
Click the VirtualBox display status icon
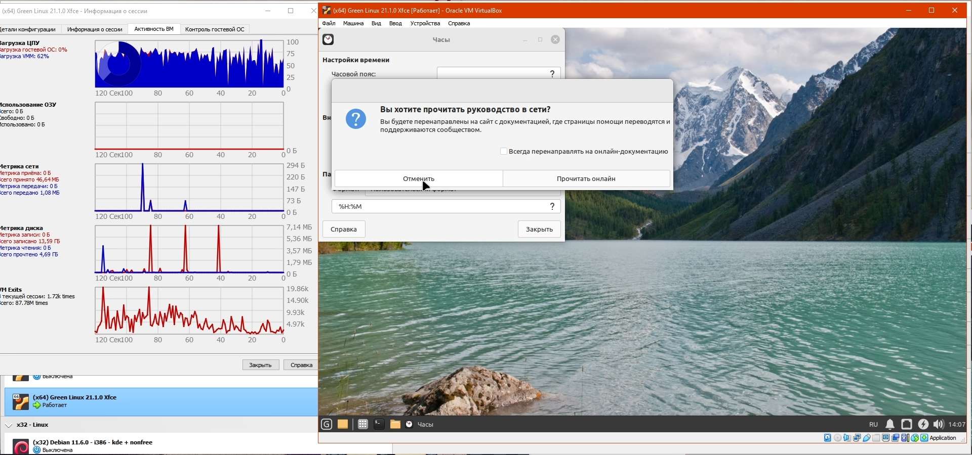(885, 438)
